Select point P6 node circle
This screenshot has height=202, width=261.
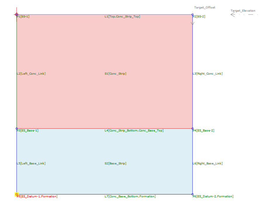point(193,194)
